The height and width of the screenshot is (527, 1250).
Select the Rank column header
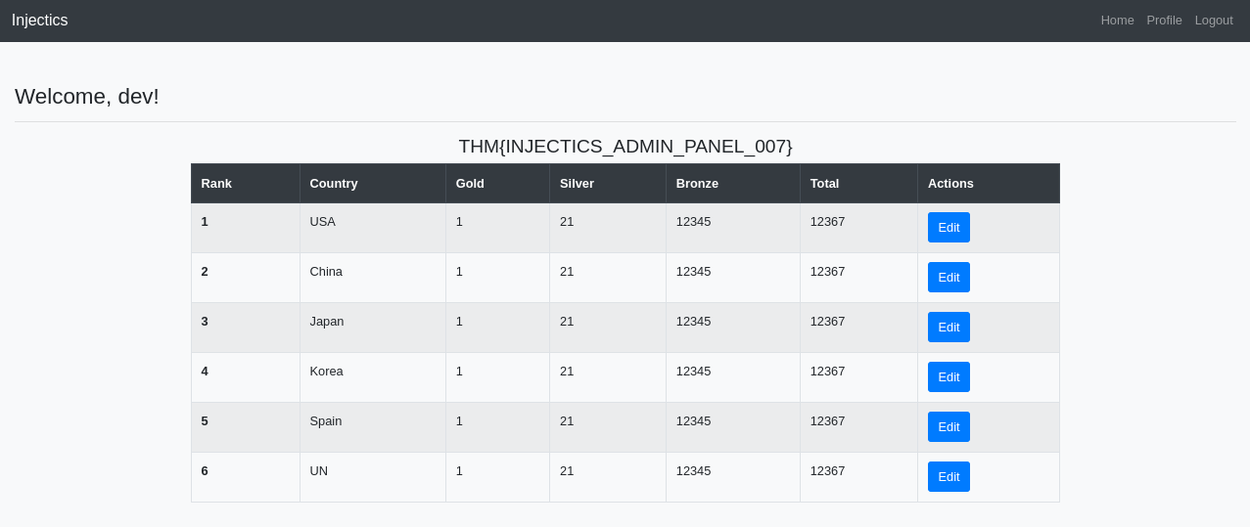pyautogui.click(x=246, y=183)
